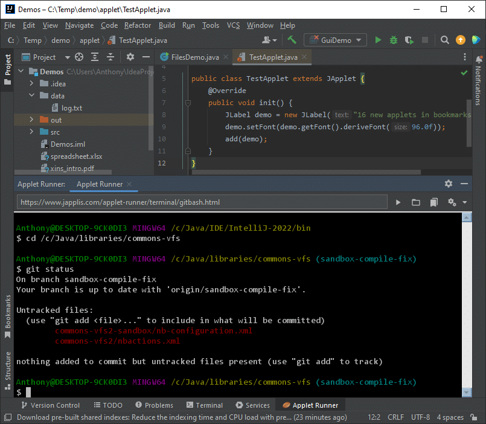Click the Applet Runner URL field
486x424 pixels.
202,202
